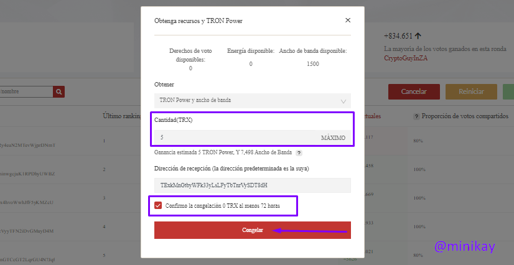Screen dimensions: 514x265
Task: Click the reception address field
Action: click(x=253, y=185)
